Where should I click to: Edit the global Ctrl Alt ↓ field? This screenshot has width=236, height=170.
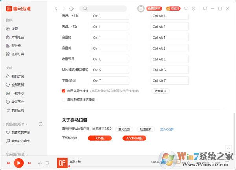click(170, 48)
